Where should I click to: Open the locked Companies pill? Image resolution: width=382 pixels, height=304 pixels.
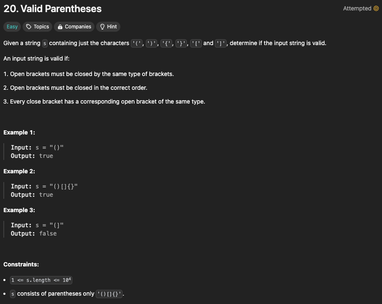[74, 27]
